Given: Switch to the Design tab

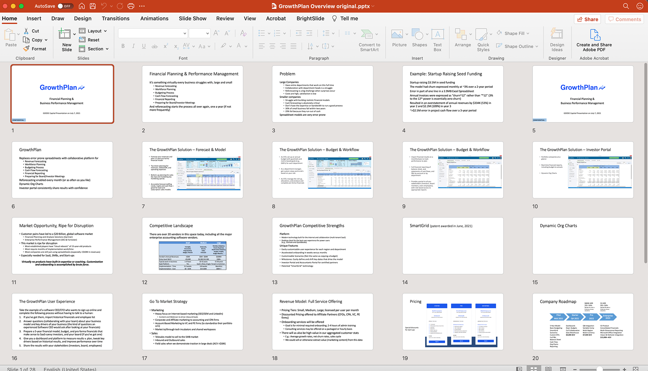Looking at the screenshot, I should click(83, 19).
